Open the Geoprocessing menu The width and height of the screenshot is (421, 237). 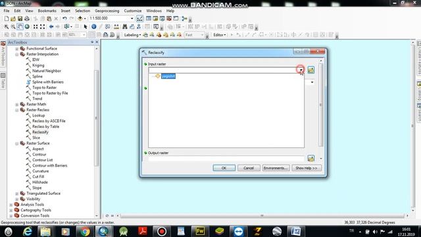pos(107,11)
